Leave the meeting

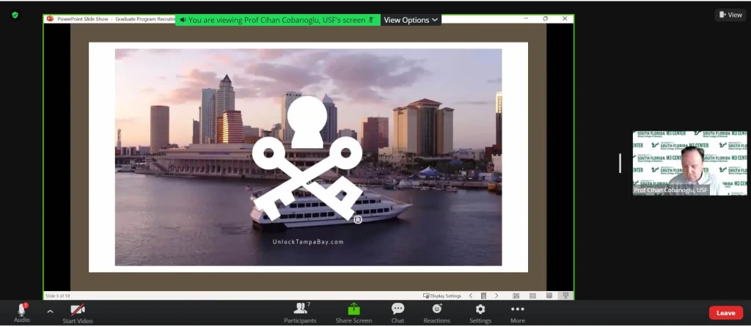(725, 313)
